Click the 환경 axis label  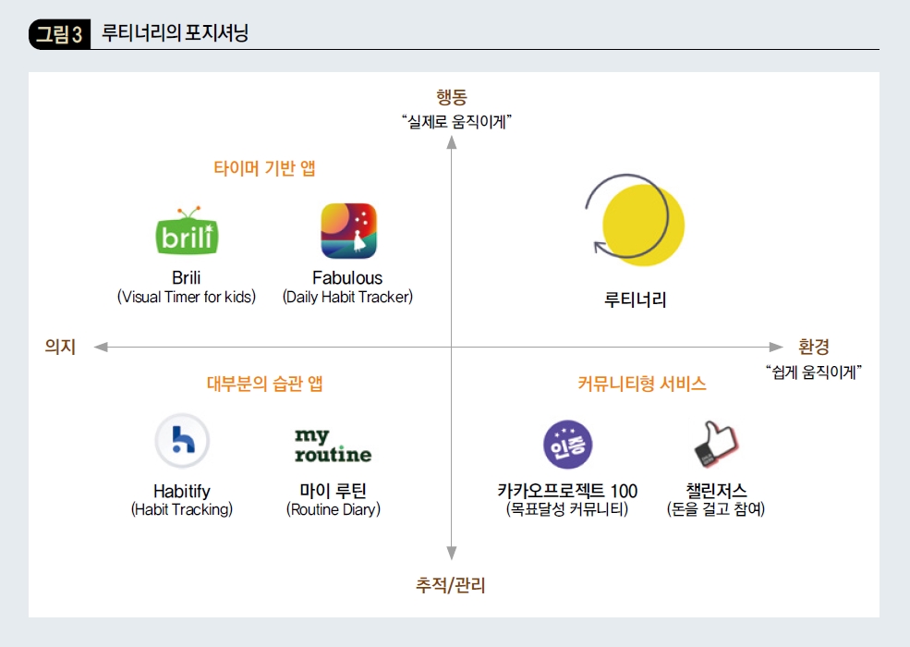coord(814,347)
